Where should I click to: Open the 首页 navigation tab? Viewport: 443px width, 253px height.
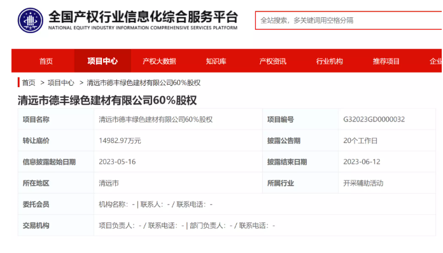point(46,61)
